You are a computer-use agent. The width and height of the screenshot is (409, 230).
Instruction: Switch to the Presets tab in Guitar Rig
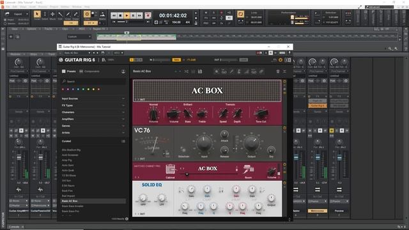click(69, 71)
